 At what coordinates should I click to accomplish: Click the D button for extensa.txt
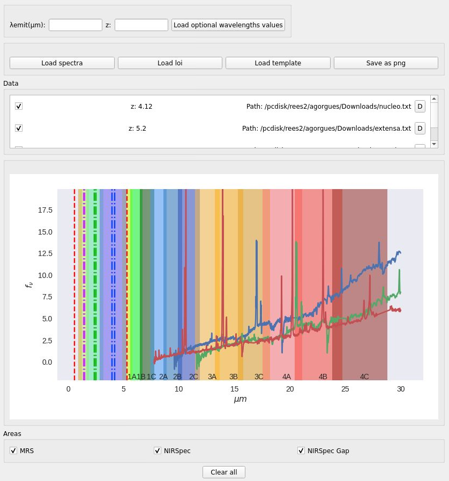pyautogui.click(x=420, y=128)
